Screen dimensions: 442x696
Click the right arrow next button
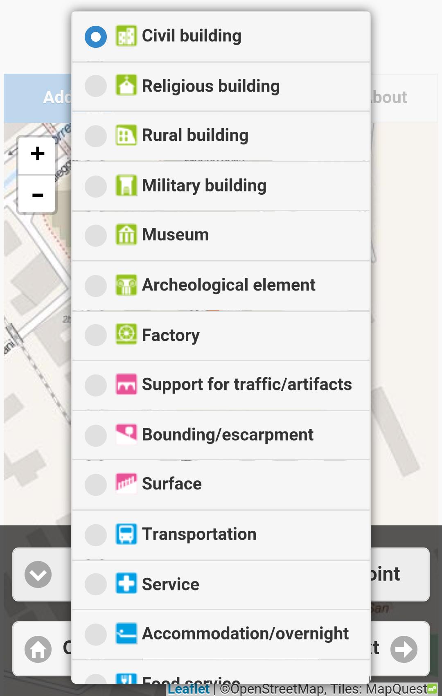tap(404, 649)
